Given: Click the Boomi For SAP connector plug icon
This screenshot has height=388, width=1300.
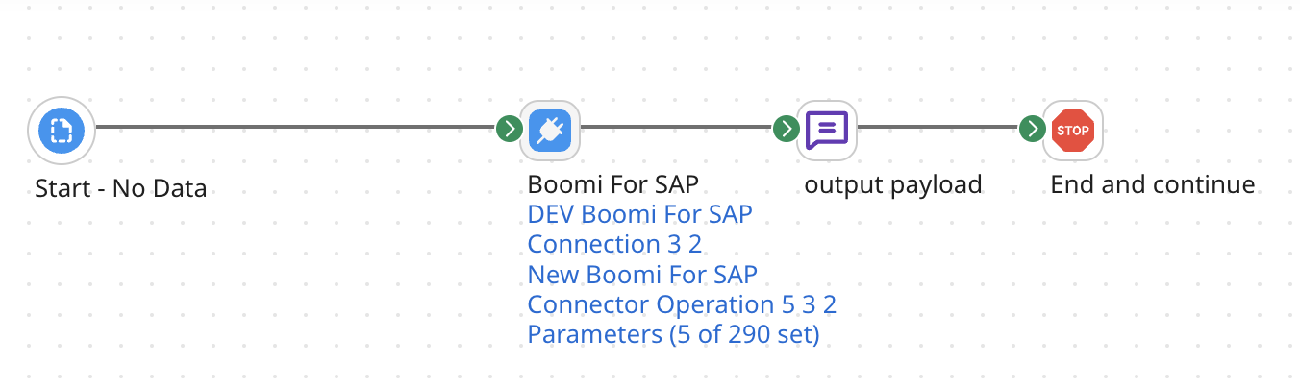Looking at the screenshot, I should (550, 129).
